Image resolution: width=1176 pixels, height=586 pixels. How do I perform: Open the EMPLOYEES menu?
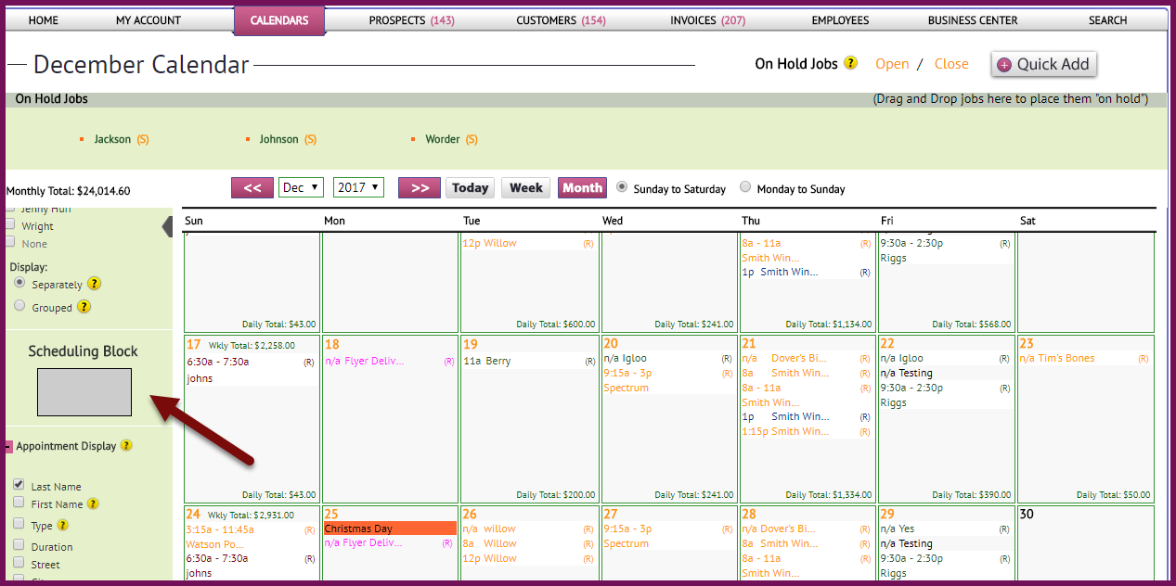click(841, 19)
